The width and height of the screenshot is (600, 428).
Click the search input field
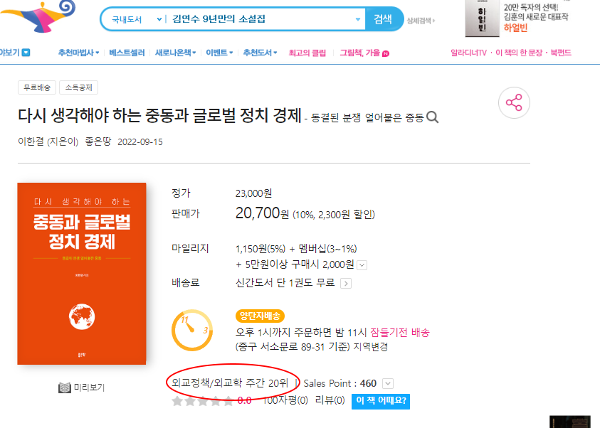click(260, 19)
